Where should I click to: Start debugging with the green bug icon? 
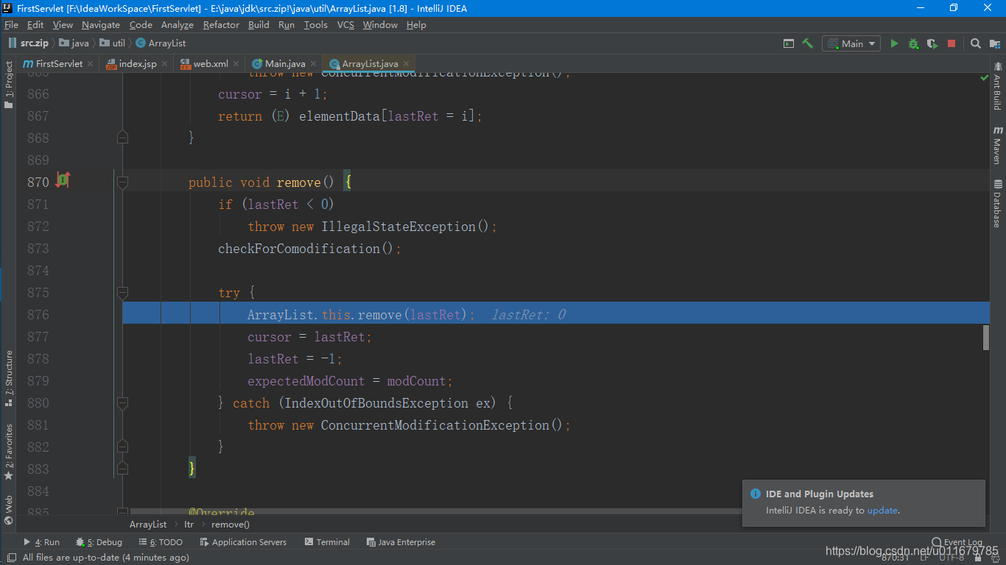[x=913, y=43]
